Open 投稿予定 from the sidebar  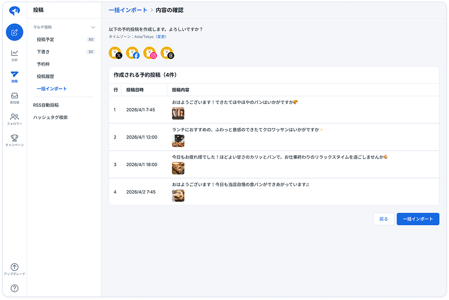tap(45, 39)
